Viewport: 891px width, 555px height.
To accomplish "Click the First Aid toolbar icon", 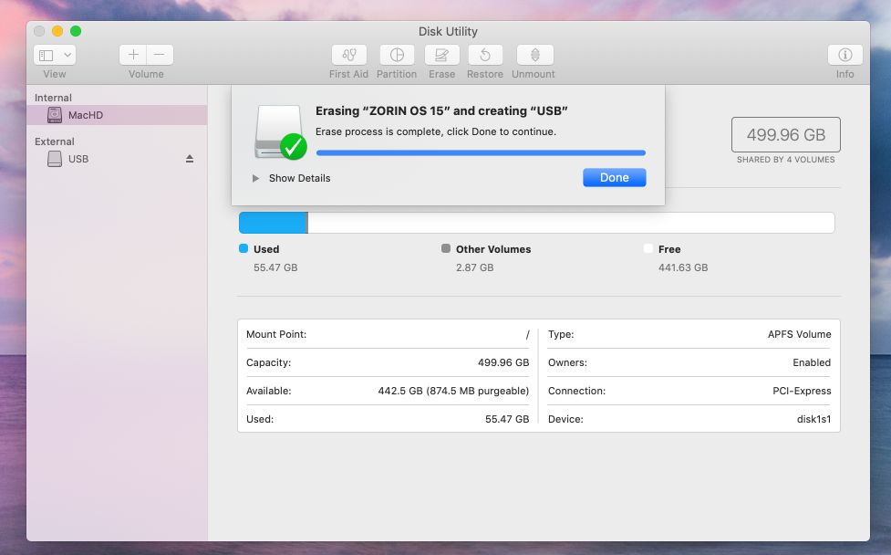I will [348, 55].
